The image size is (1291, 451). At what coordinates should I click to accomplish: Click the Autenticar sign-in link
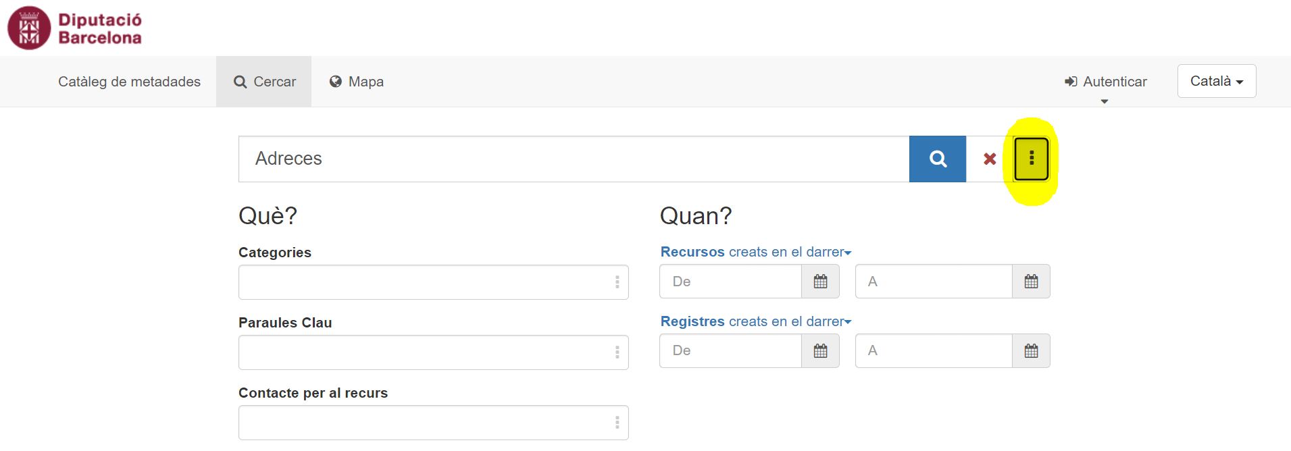click(x=1106, y=82)
